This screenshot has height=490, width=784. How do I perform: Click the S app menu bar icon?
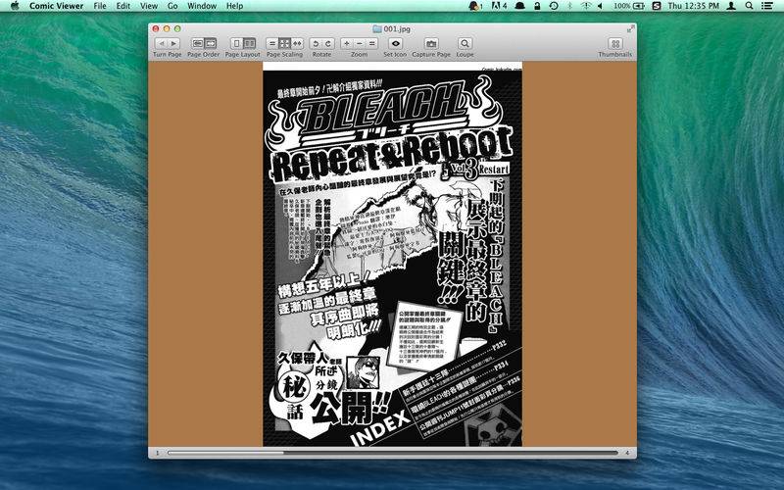point(657,6)
